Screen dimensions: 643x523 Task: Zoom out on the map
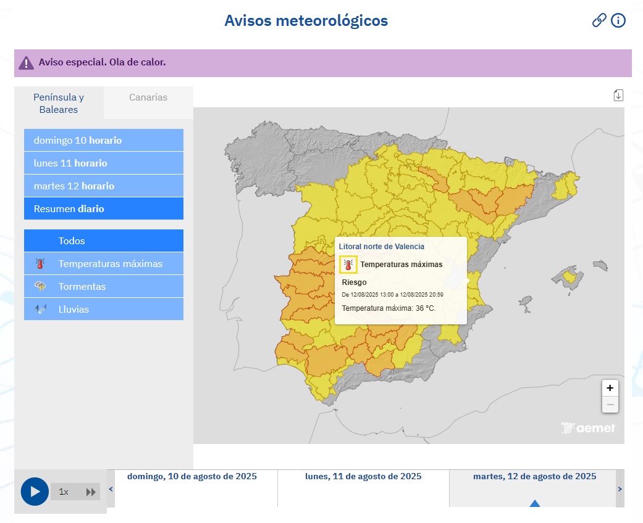(x=610, y=405)
